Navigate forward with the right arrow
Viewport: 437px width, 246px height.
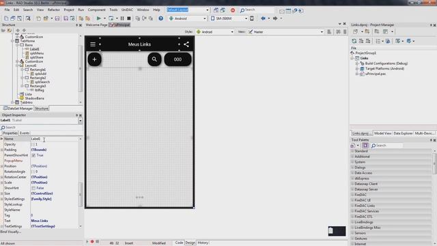click(275, 18)
